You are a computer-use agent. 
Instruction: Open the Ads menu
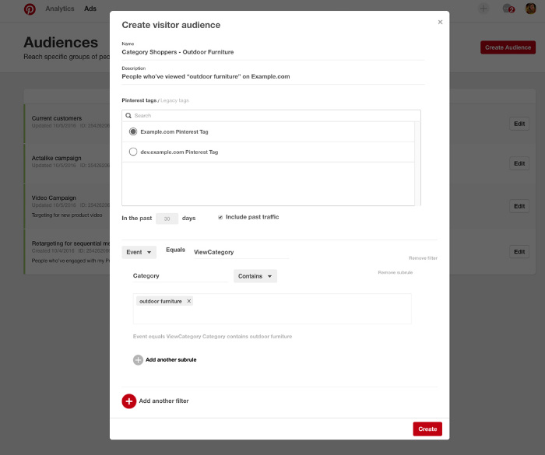point(90,9)
